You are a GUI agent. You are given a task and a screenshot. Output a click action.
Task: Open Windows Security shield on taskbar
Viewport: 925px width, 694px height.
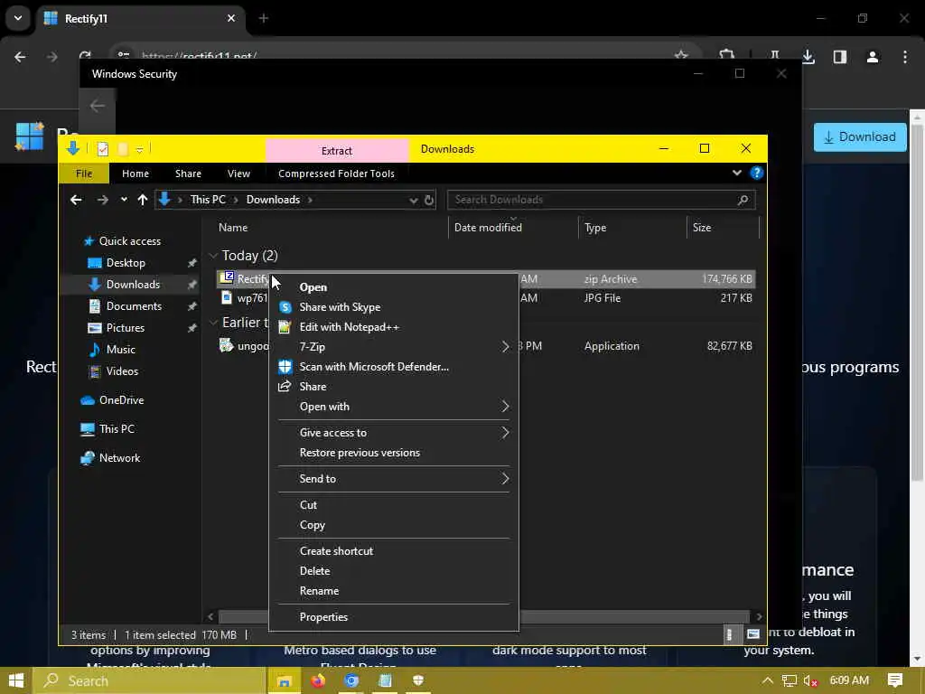[x=418, y=681]
